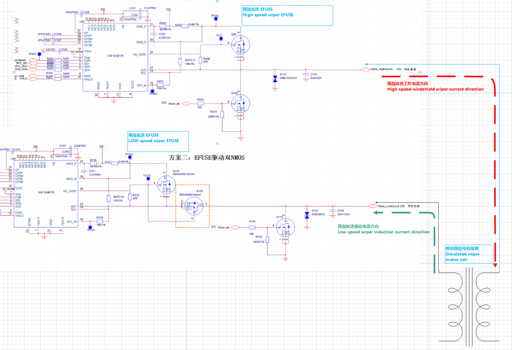Click the 'SMBJ48CA' part value text

coord(318,215)
